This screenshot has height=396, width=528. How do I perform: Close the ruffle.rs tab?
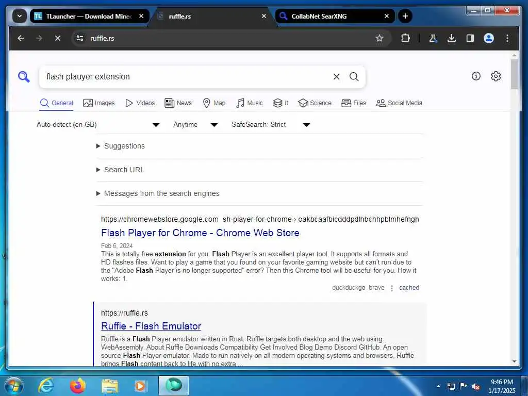pos(264,16)
